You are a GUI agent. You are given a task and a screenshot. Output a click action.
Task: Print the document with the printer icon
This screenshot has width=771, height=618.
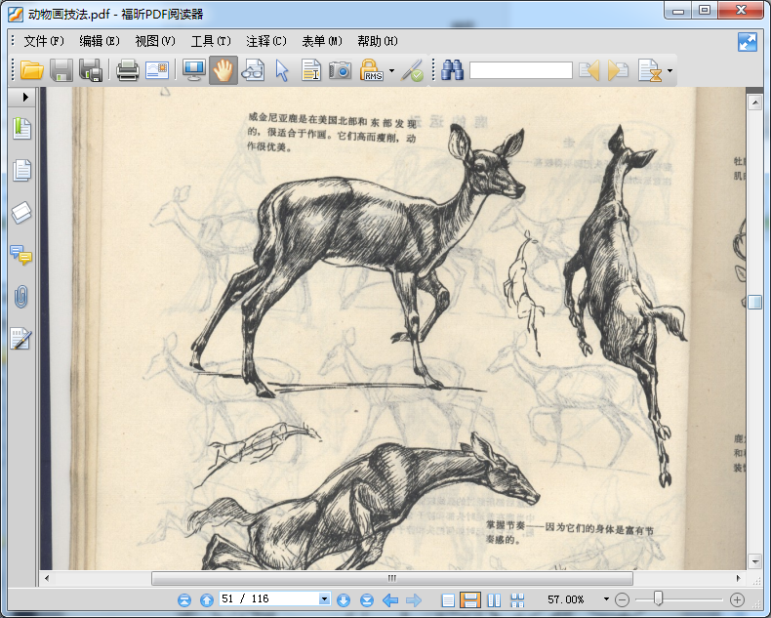[127, 70]
